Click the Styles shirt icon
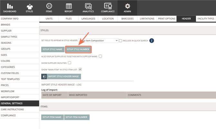Viewport: 216px width, 129px height. pos(29,6)
